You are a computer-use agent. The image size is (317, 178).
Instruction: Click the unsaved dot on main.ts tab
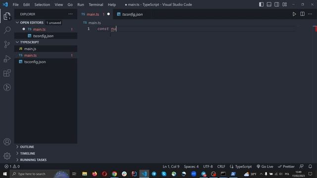(x=108, y=14)
